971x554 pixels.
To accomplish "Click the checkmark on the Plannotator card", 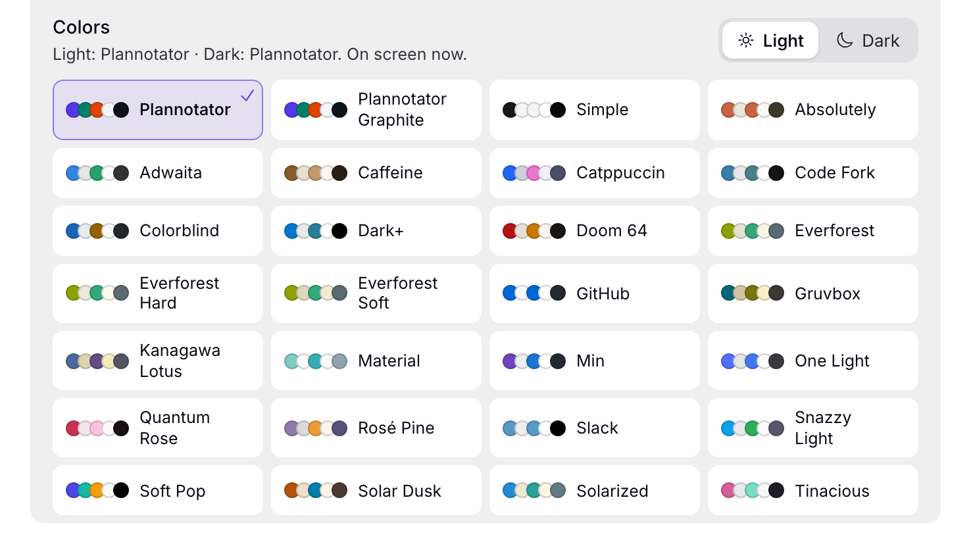I will (x=247, y=95).
